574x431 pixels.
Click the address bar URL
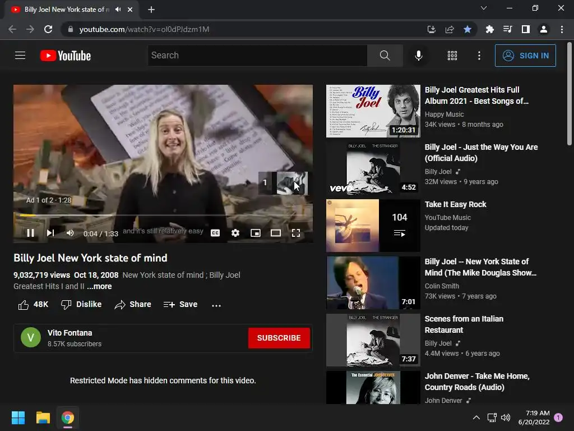pyautogui.click(x=144, y=29)
